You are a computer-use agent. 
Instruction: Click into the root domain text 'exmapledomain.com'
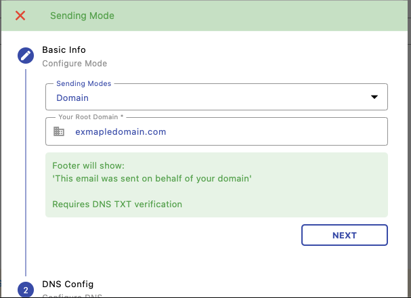(121, 132)
